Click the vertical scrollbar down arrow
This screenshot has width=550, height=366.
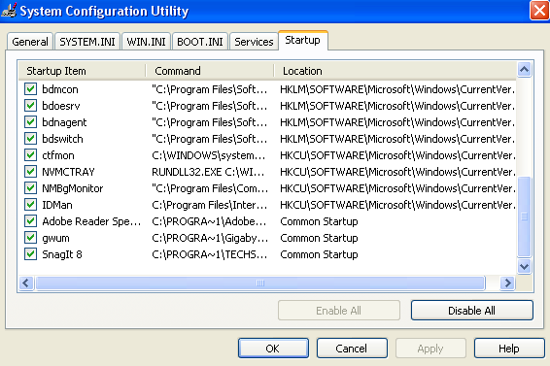[524, 266]
